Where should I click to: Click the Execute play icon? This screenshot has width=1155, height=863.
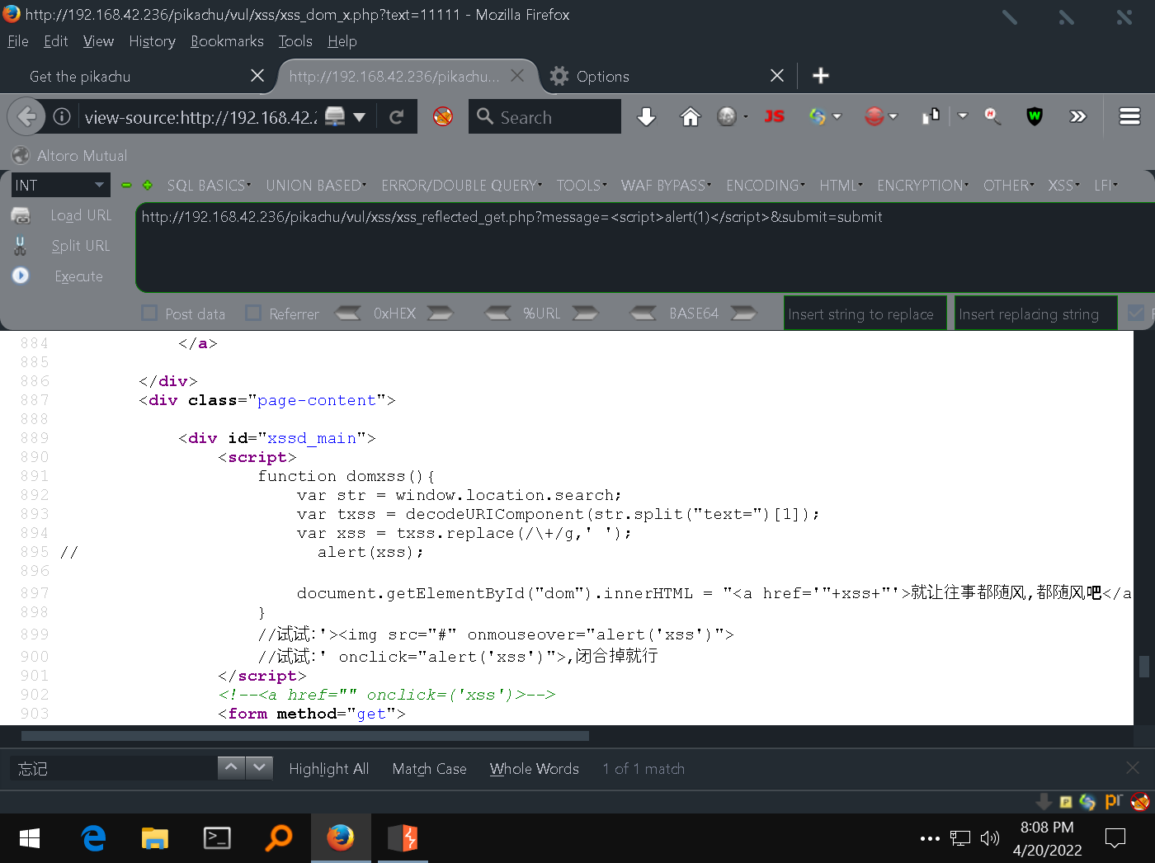[x=21, y=276]
